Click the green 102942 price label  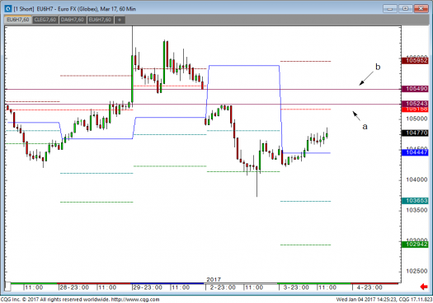(415, 245)
